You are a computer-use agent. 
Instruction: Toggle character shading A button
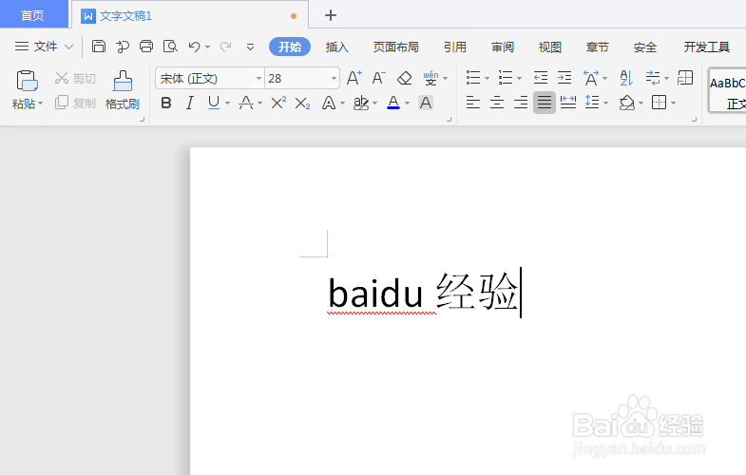(426, 103)
